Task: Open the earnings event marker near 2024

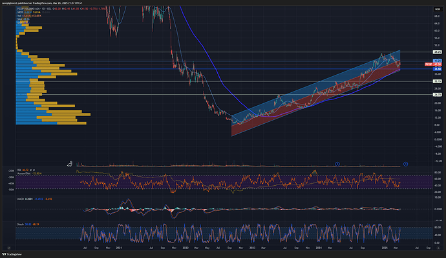Action: tap(337, 164)
